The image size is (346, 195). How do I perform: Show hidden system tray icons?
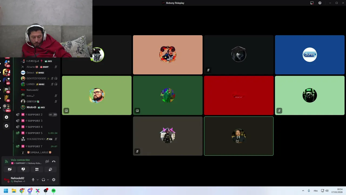[303, 191]
